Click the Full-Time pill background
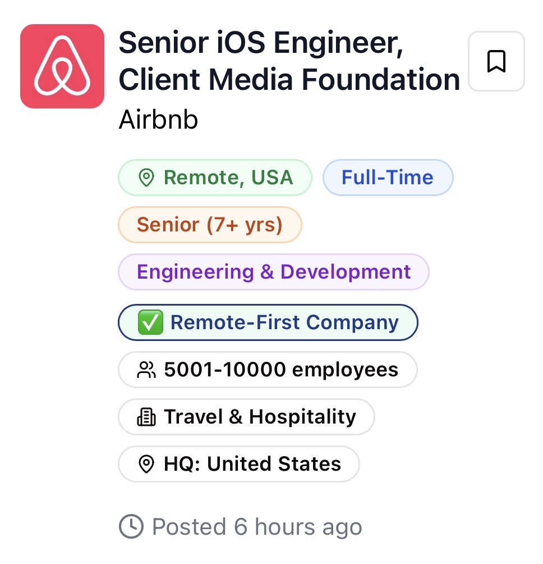The height and width of the screenshot is (564, 543). (388, 177)
